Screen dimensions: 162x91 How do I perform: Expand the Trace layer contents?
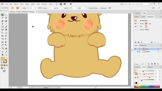pyautogui.click(x=141, y=49)
